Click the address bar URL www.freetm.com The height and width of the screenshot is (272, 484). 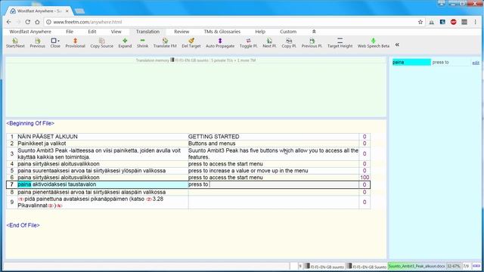coord(88,22)
